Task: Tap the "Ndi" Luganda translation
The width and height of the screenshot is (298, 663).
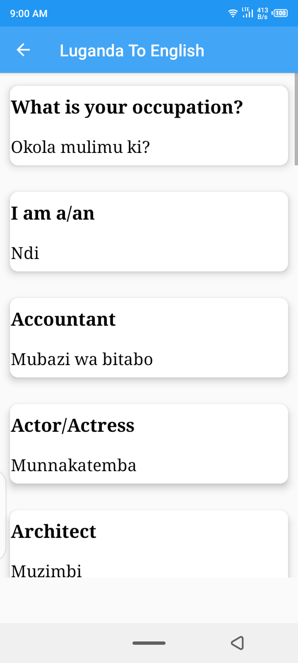Action: pos(25,253)
